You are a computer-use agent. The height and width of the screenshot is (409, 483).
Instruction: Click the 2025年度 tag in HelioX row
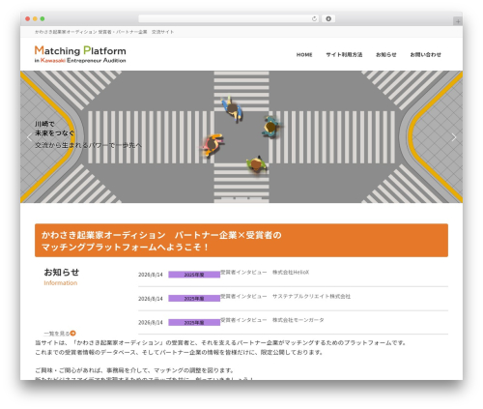click(194, 275)
